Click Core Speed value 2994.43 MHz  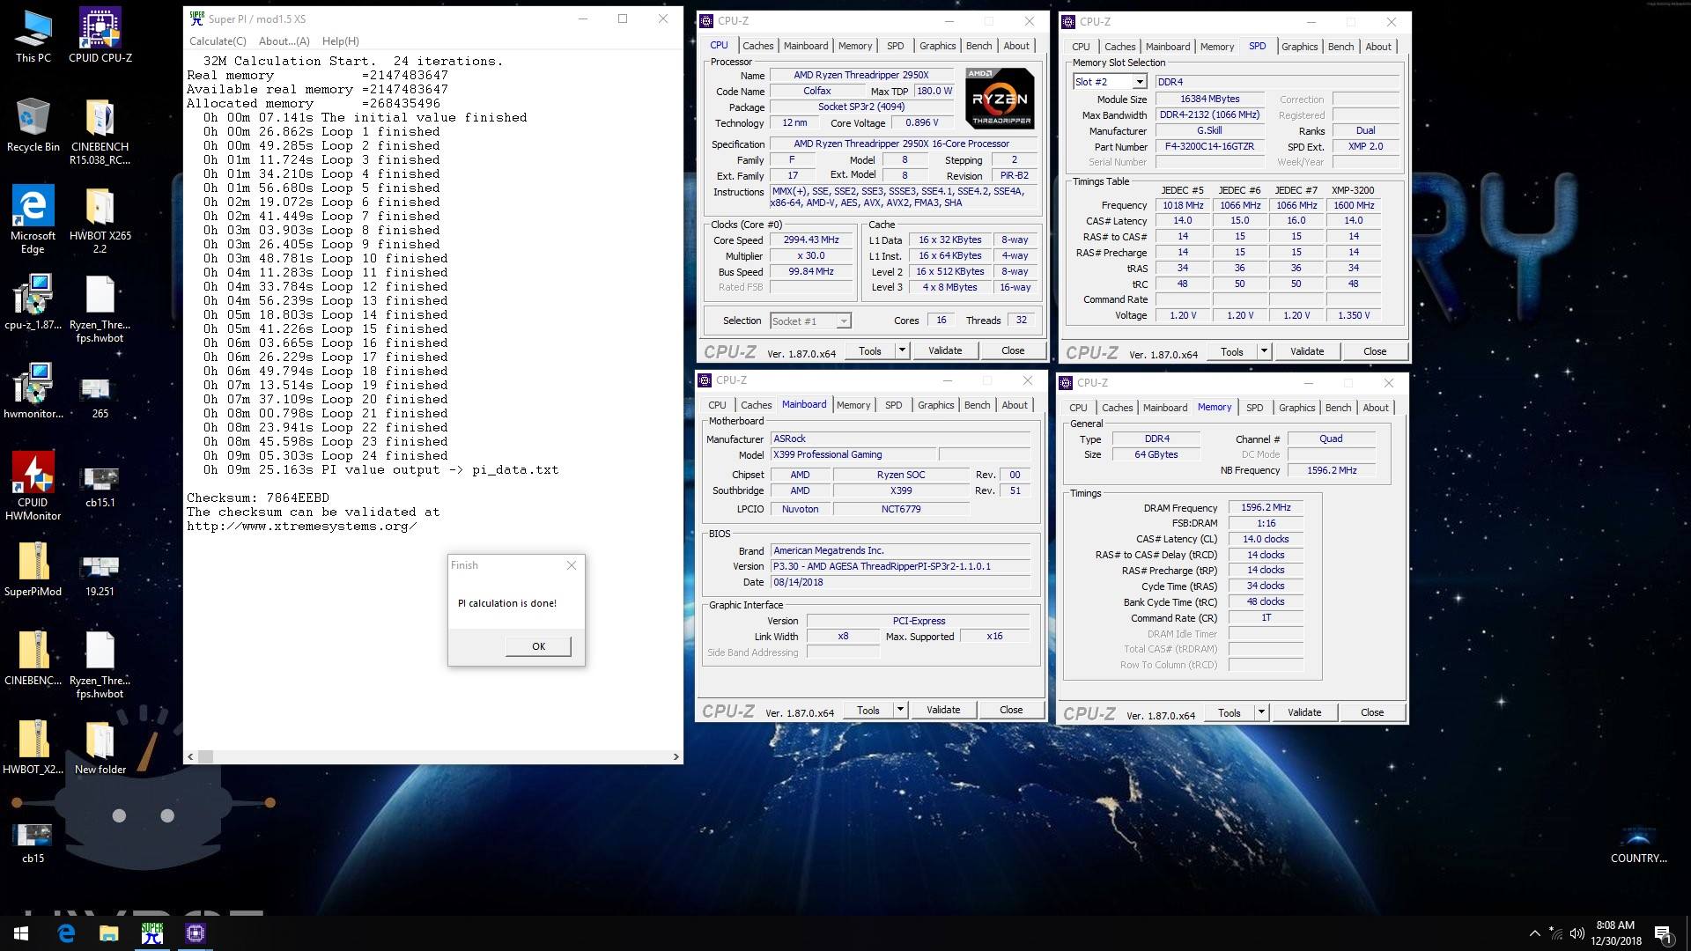point(811,240)
